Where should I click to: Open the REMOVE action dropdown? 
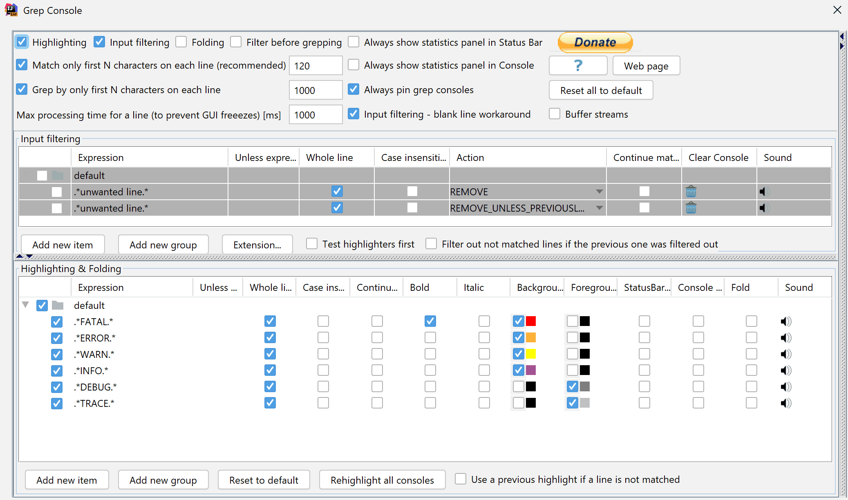(x=599, y=192)
